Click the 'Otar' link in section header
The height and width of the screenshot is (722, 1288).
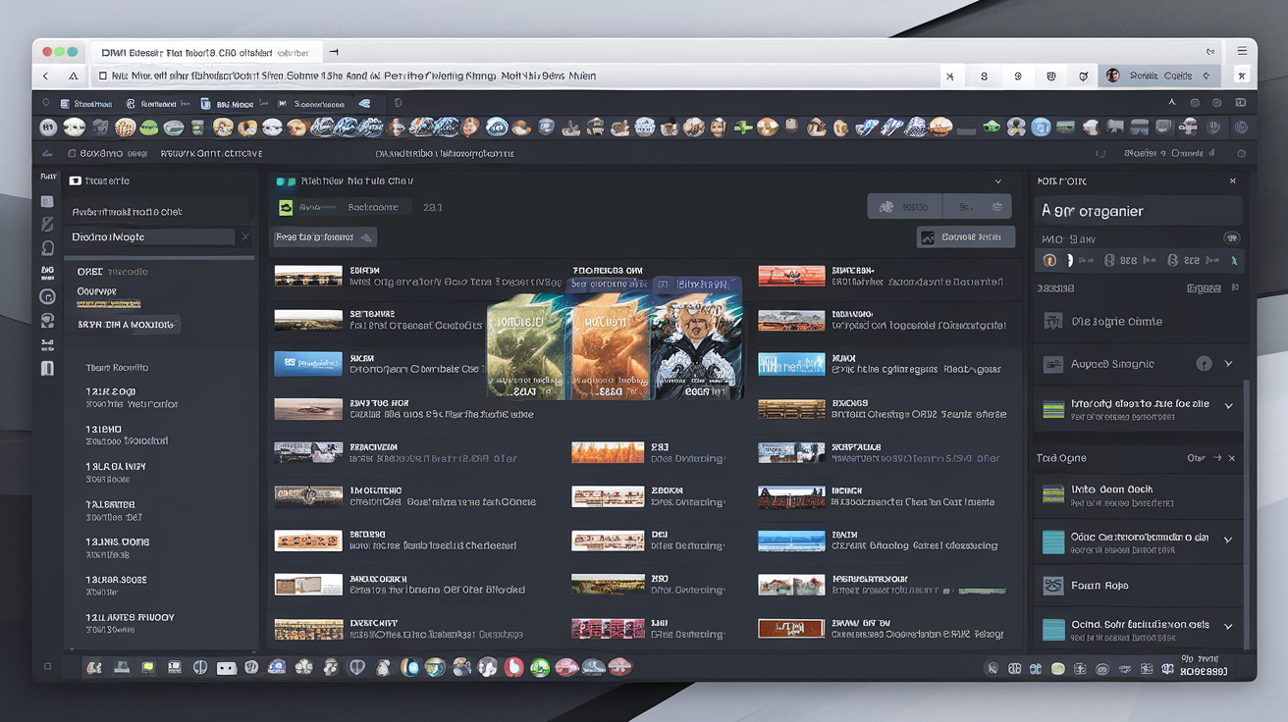pyautogui.click(x=1196, y=458)
